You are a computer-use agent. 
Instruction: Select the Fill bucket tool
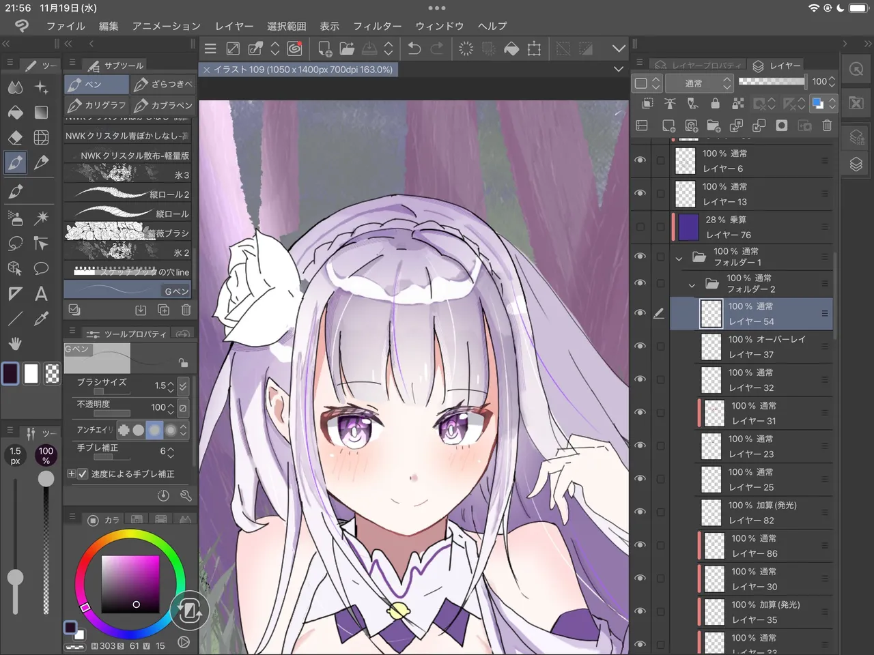(15, 112)
